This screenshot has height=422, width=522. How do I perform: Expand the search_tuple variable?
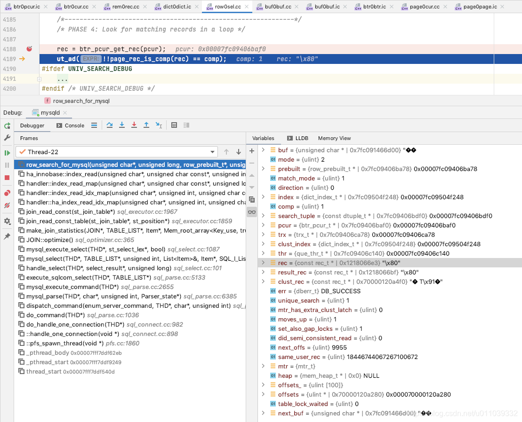263,216
